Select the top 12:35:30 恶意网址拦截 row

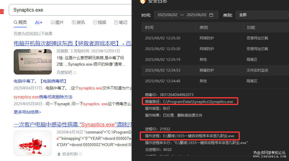pos(215,38)
